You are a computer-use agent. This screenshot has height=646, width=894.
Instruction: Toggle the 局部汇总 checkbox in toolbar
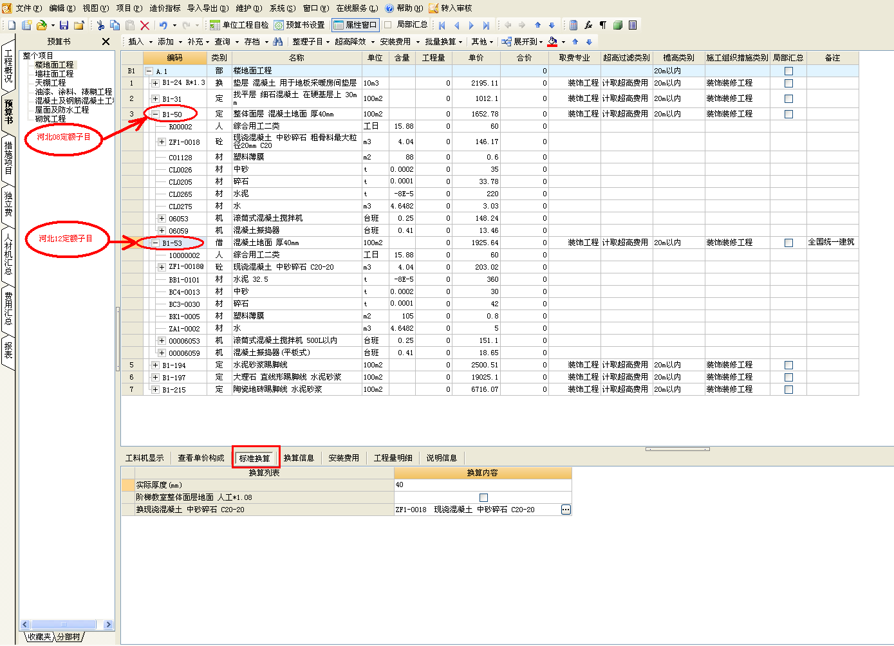click(388, 25)
